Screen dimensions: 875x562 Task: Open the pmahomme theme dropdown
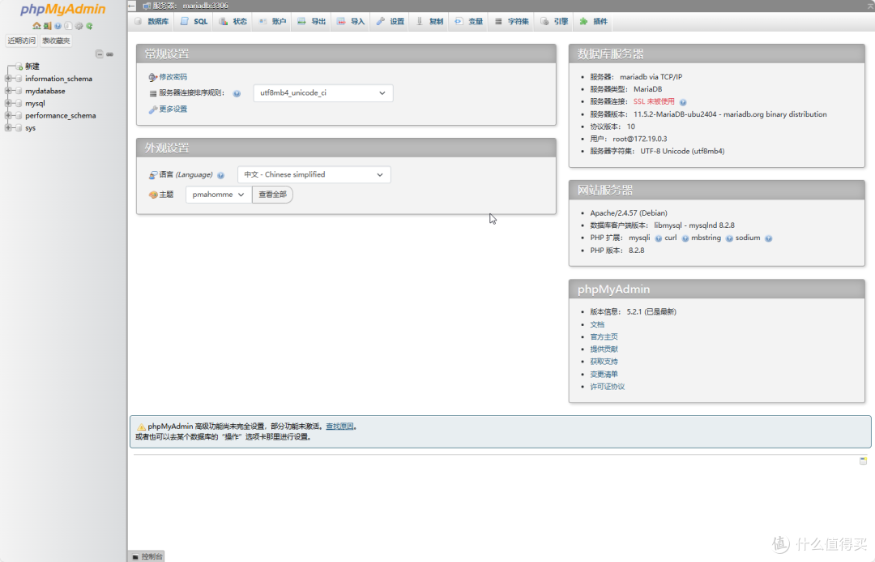pos(217,194)
